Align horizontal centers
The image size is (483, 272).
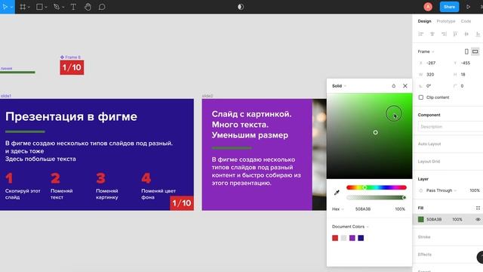click(x=432, y=34)
